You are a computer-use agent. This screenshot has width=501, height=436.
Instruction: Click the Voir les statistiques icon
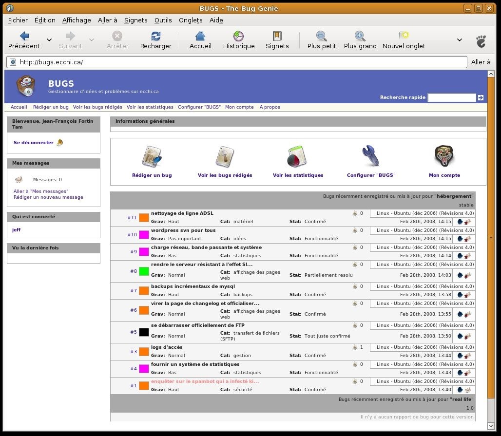(297, 157)
